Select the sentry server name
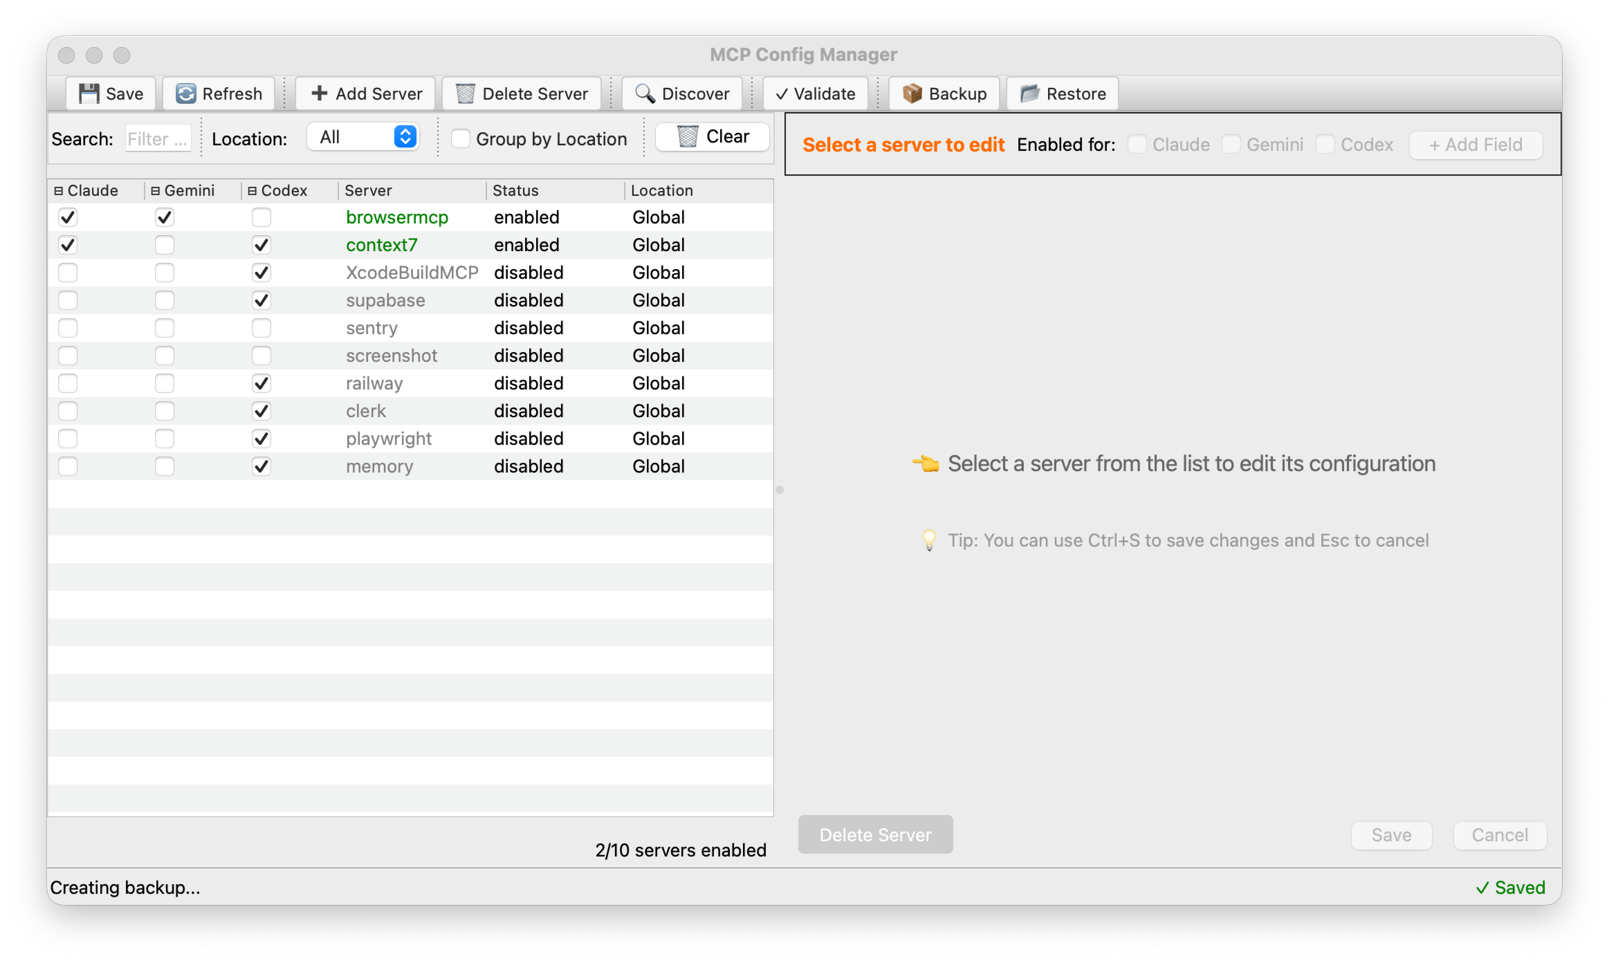 pos(371,328)
